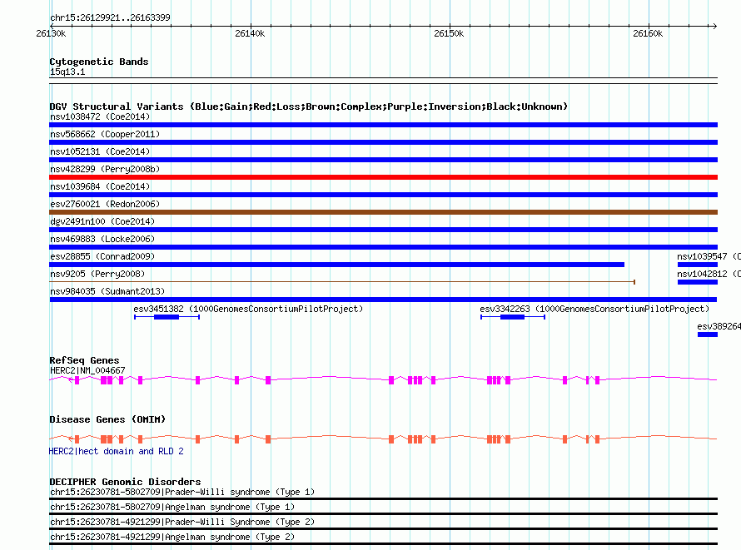Open the nsv1038472 (Coe2014) variant label

coord(100,116)
